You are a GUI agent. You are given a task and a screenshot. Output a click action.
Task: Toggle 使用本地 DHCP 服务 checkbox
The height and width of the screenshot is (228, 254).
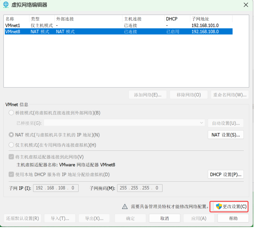[11, 174]
